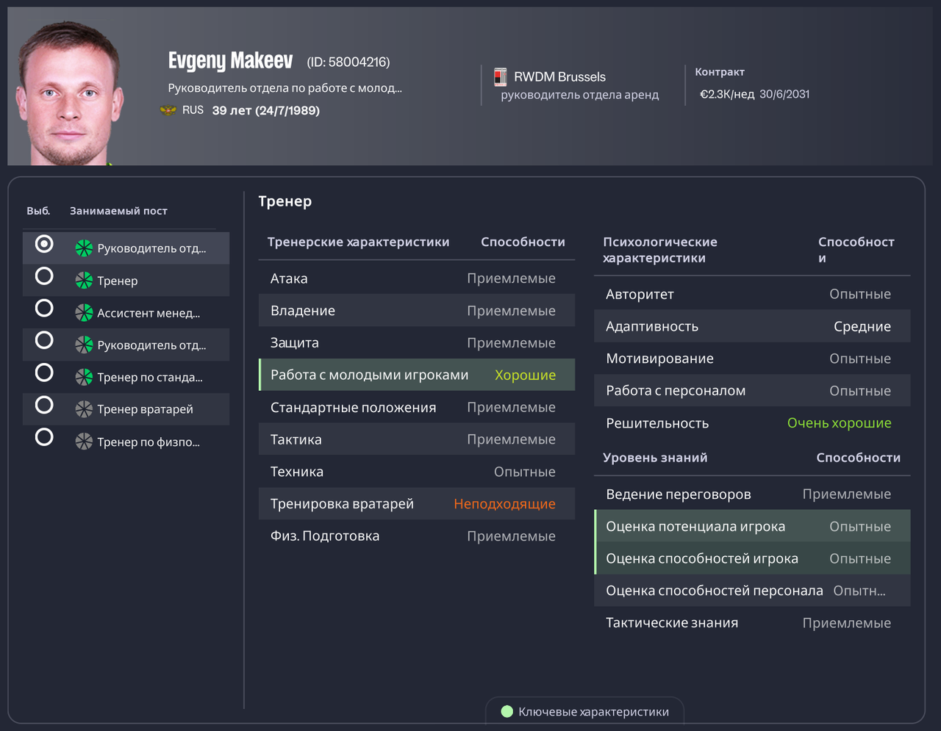The width and height of the screenshot is (941, 731).
Task: Select the role icon next to Ассистент менед...
Action: (x=83, y=312)
